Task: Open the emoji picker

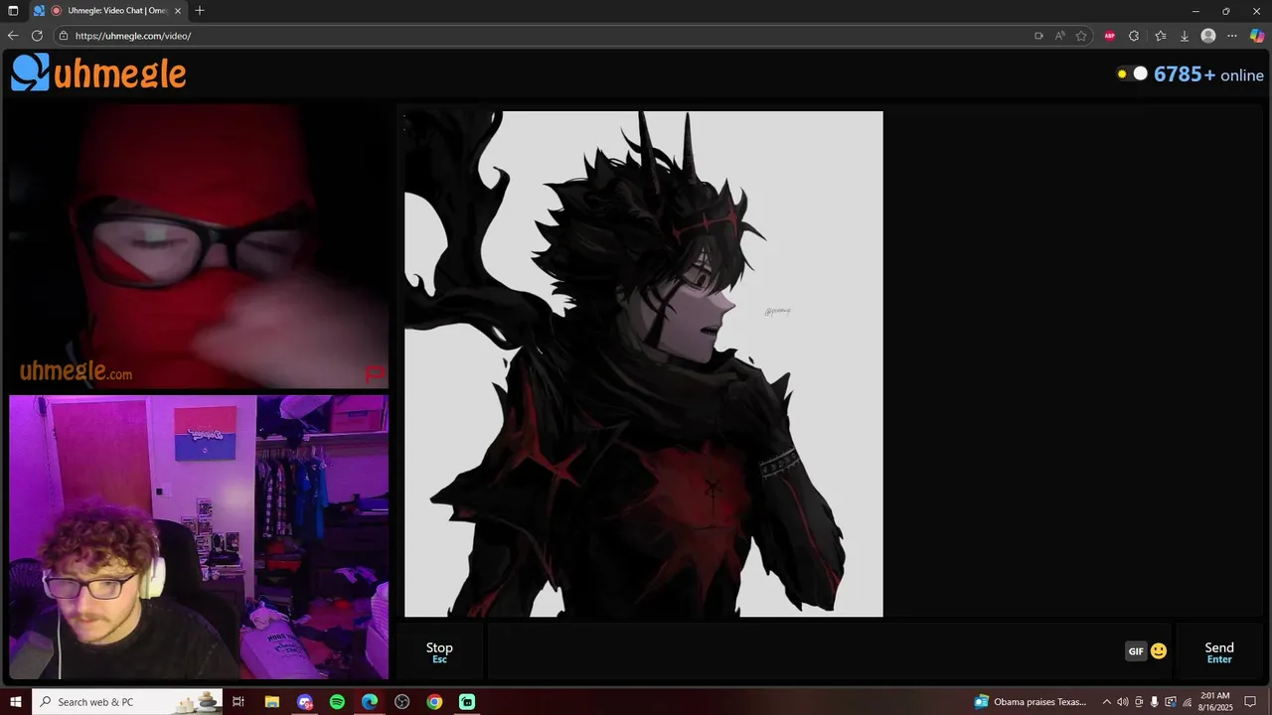Action: tap(1159, 651)
